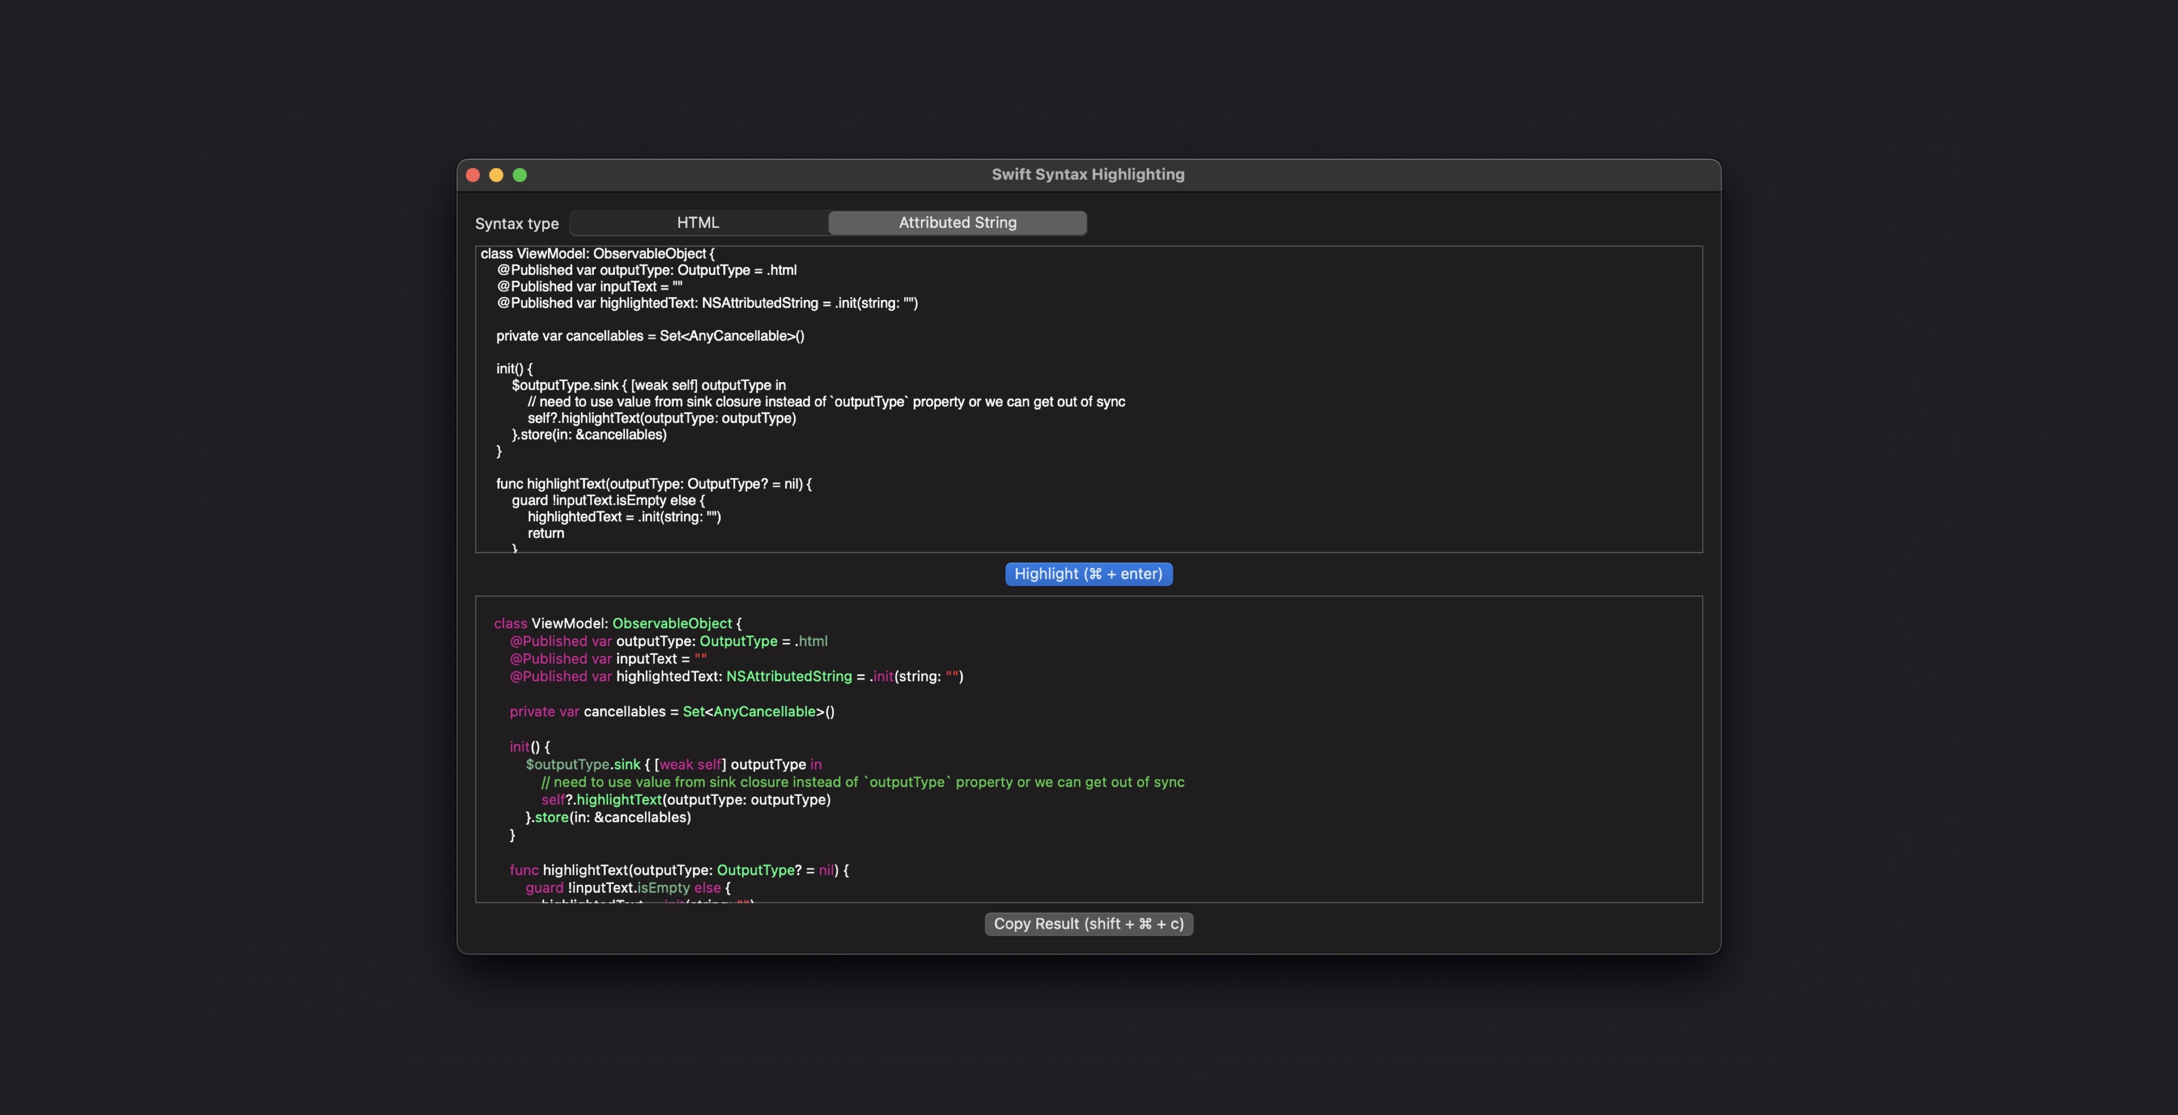Click the Highlight (⌘ + enter) button
Viewport: 2178px width, 1115px height.
tap(1088, 574)
